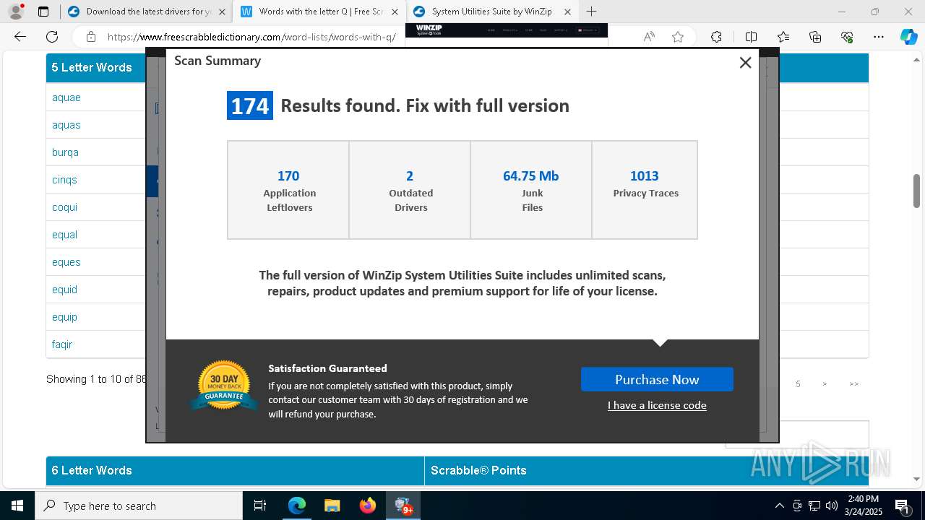Open the clock showing 2:40 PM
The image size is (925, 520).
tap(864, 506)
